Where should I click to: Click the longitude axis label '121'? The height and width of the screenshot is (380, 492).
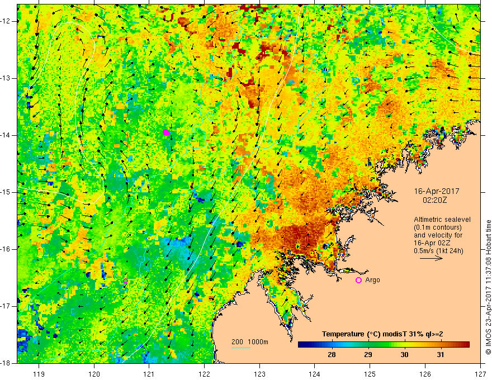click(149, 374)
